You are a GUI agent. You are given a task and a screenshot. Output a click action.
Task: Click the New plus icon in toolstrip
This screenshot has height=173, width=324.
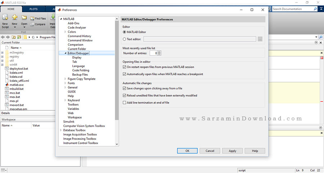coord(14,17)
